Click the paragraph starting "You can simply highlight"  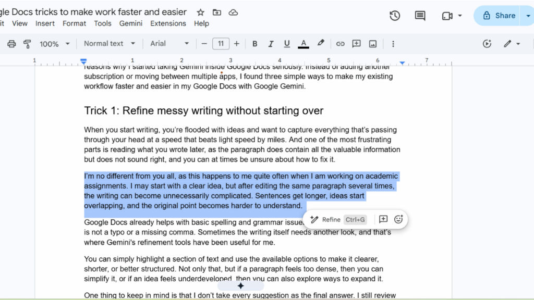(234, 269)
